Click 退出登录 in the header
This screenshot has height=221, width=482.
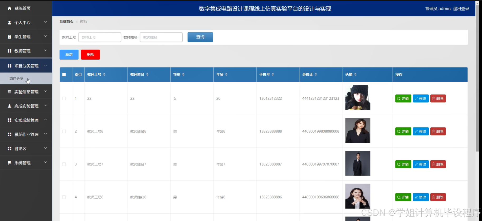point(461,9)
